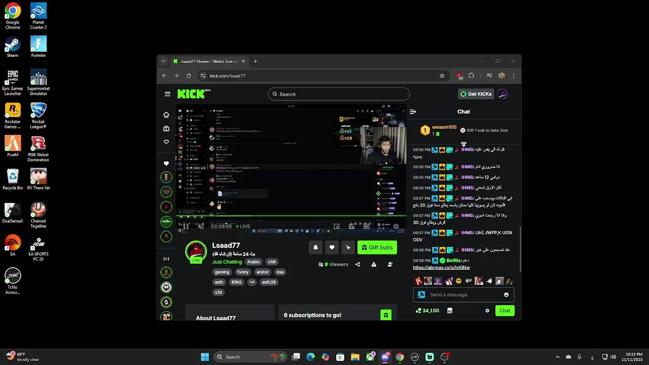Click the Get KICKs button
Image resolution: width=649 pixels, height=365 pixels.
pos(476,94)
